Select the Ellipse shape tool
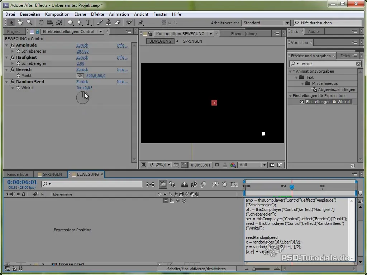This screenshot has width=367, height=275. click(x=71, y=23)
